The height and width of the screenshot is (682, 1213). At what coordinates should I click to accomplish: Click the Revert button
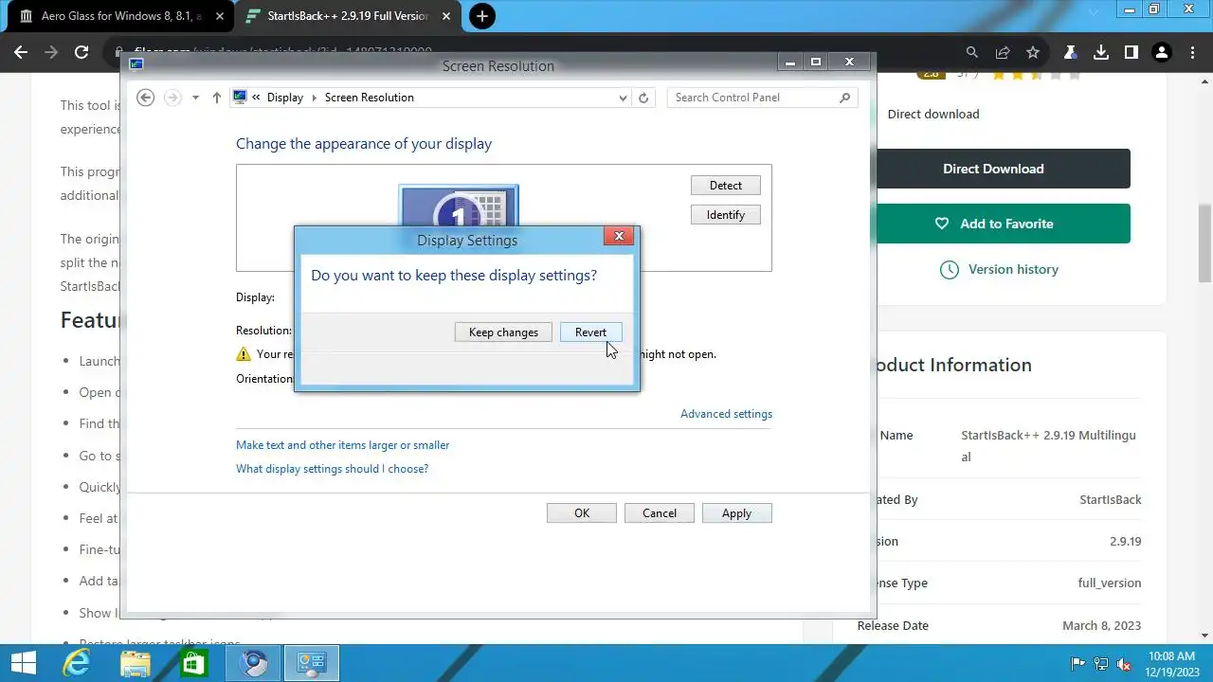[590, 332]
